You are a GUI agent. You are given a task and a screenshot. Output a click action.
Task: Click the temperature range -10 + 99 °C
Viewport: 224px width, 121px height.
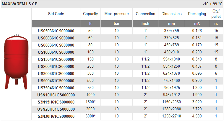213,4
